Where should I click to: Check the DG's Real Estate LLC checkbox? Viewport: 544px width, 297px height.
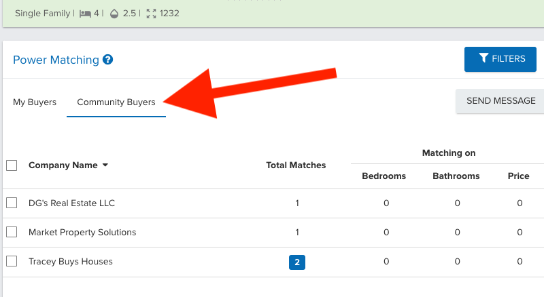(12, 203)
